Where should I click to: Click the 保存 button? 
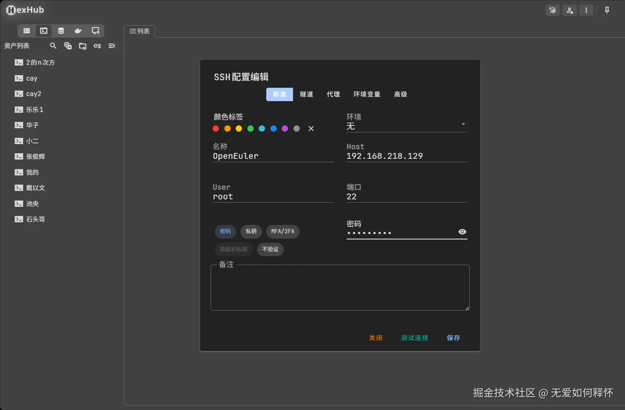click(x=453, y=338)
